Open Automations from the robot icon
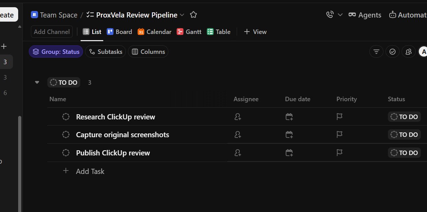Screen dimensions: 427x212 pos(408,15)
